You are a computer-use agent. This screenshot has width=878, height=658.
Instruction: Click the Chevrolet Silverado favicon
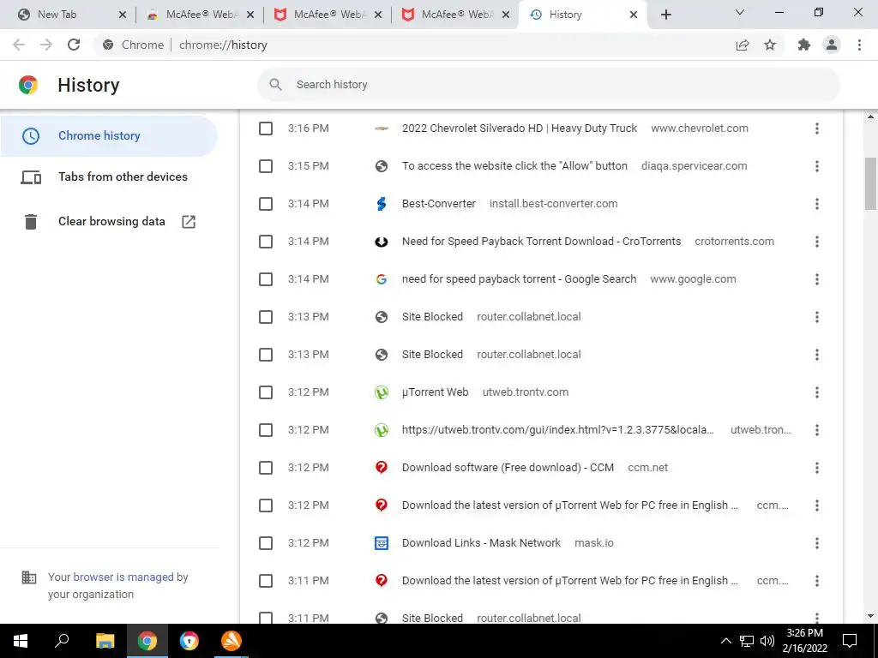(382, 129)
